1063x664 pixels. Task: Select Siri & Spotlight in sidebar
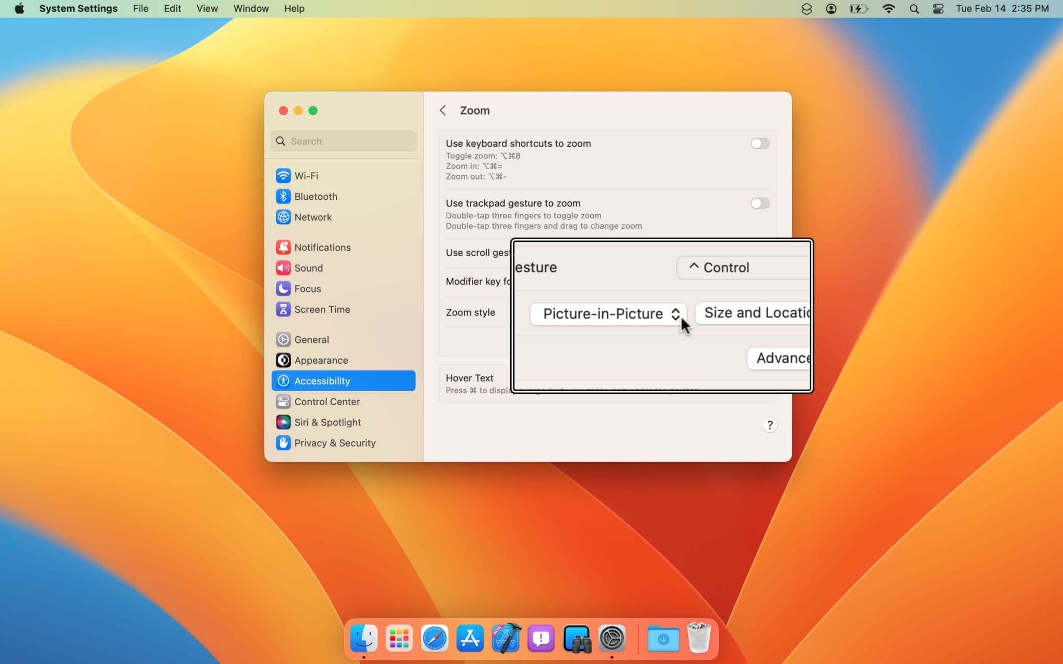327,422
